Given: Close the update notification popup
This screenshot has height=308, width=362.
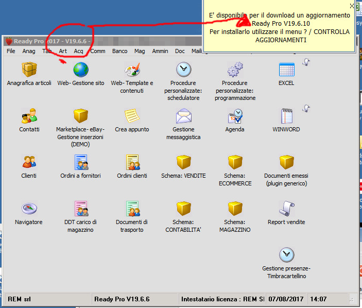Looking at the screenshot, I should tap(352, 6).
